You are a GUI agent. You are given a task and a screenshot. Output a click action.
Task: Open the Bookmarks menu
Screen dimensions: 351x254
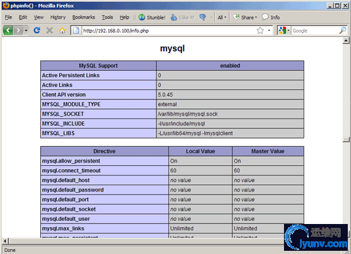pyautogui.click(x=84, y=17)
